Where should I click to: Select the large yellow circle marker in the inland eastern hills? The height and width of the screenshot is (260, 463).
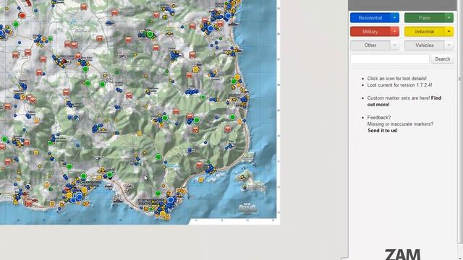[195, 69]
